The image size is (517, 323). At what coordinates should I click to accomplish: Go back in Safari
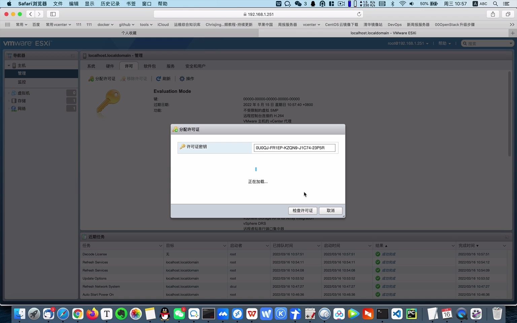click(31, 14)
